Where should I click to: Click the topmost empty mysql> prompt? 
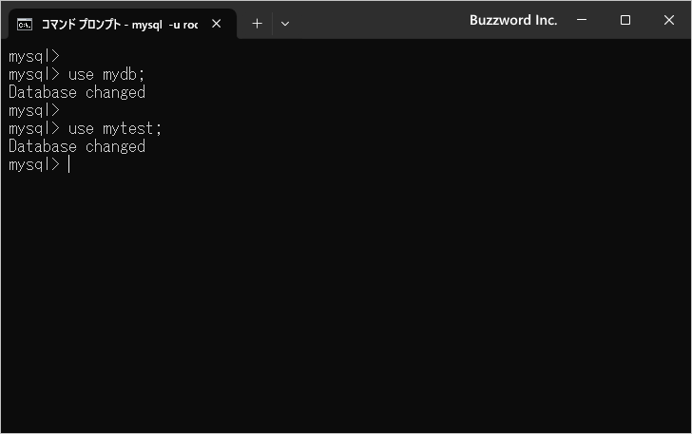click(33, 56)
